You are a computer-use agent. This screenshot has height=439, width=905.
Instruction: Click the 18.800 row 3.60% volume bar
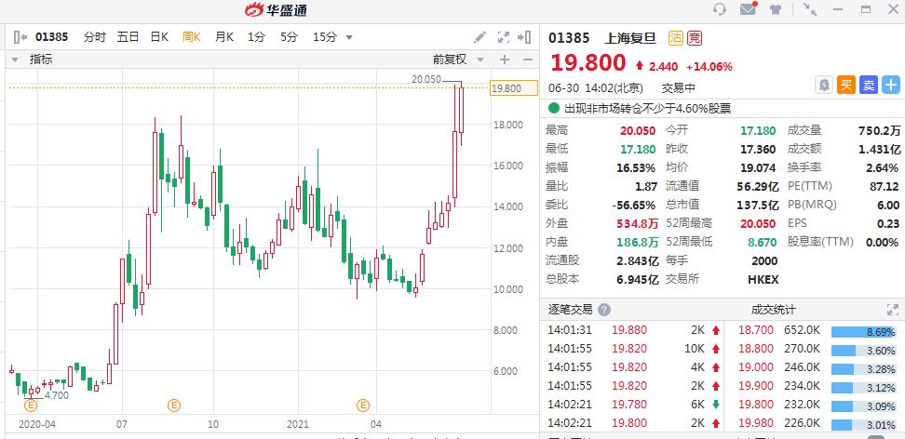coord(863,350)
